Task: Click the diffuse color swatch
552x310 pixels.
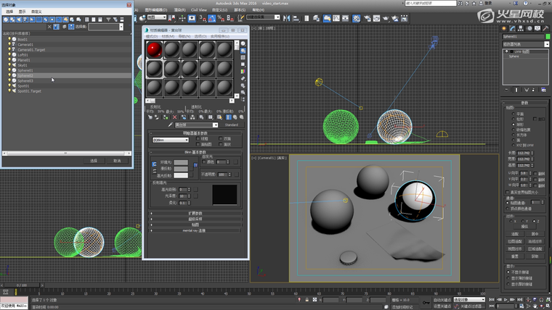Action: click(180, 169)
